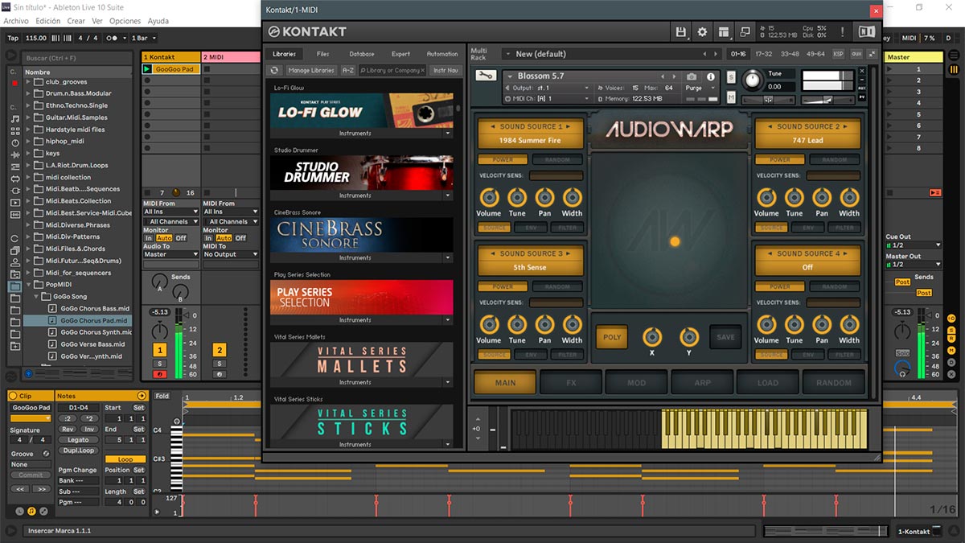The width and height of the screenshot is (965, 543).
Task: Toggle Power for Sound Source 3
Action: [x=503, y=286]
